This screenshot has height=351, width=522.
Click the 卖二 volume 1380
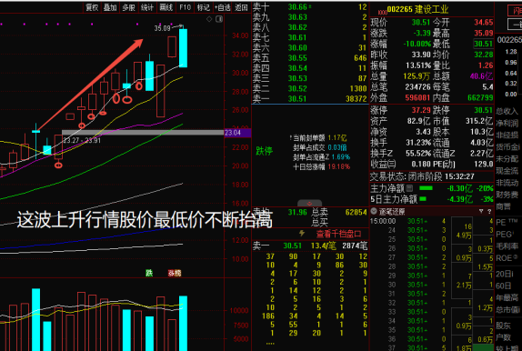click(358, 88)
